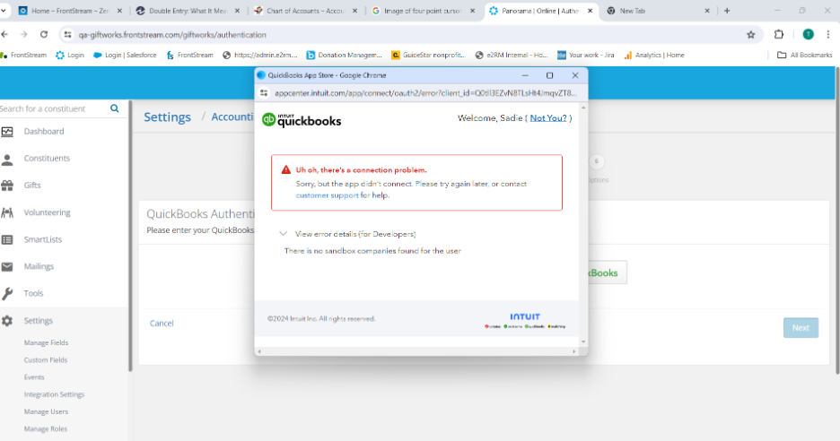Image resolution: width=840 pixels, height=441 pixels.
Task: Click the red warning triangle icon
Action: 286,169
